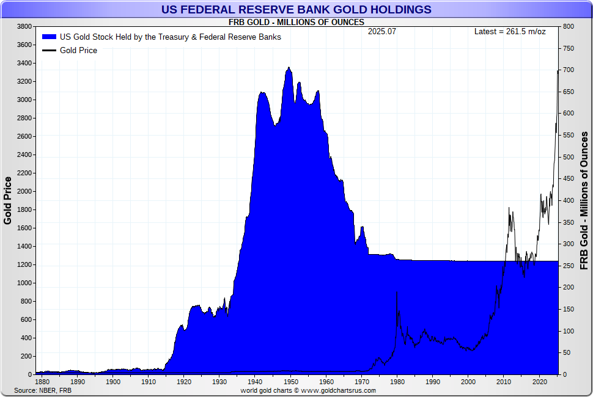Click the vertical 'Gold Price' axis title
Viewport: 593px width, 397px height.
[x=7, y=200]
